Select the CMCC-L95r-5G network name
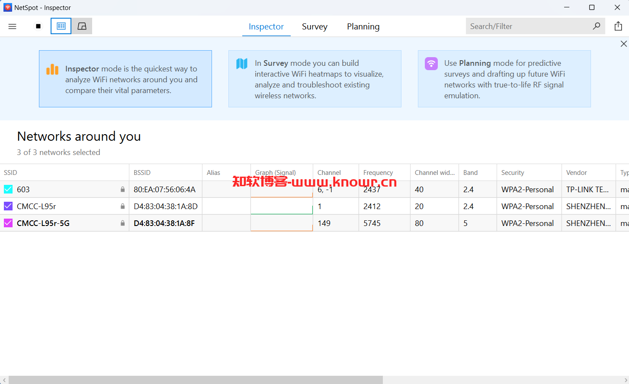The height and width of the screenshot is (384, 629). click(x=43, y=223)
